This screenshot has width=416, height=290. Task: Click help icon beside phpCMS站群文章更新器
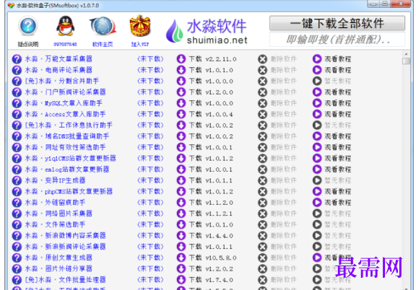[17, 192]
